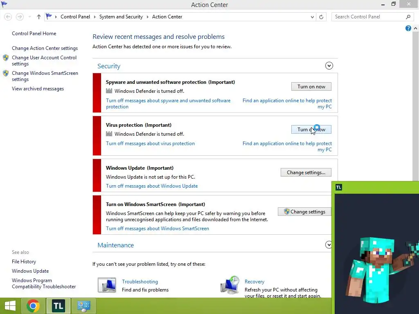Viewport: 419px width, 314px height.
Task: Open the blue Help question mark
Action: click(408, 28)
